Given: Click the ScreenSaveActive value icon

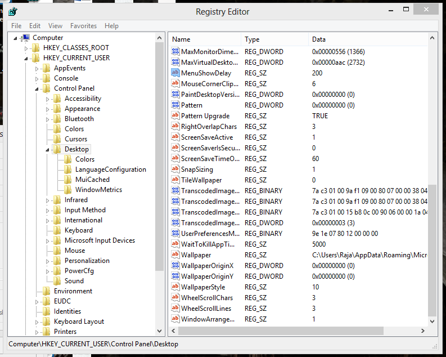Looking at the screenshot, I should coord(175,137).
